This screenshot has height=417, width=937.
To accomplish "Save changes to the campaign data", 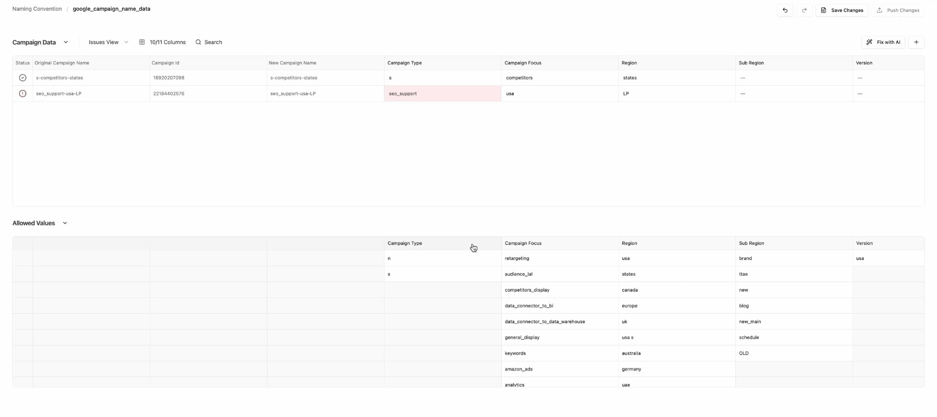I will coord(842,10).
